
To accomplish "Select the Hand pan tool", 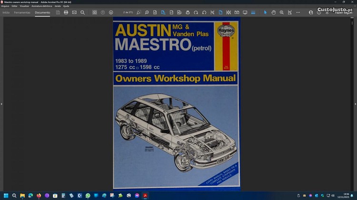I will (x=274, y=12).
